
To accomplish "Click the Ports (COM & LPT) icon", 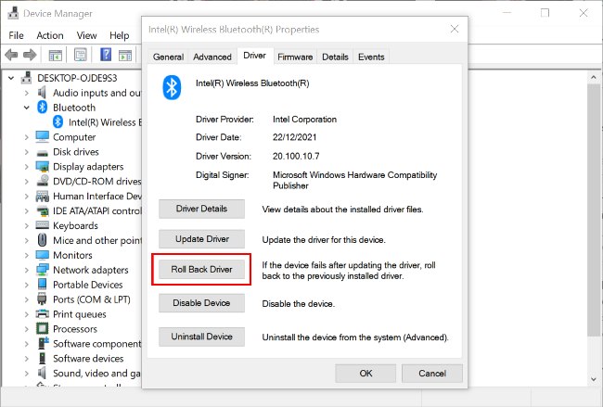I will click(x=42, y=299).
